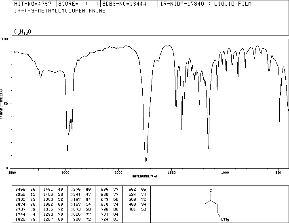Select peak table entry 1276
The image size is (289, 223).
tap(76, 190)
